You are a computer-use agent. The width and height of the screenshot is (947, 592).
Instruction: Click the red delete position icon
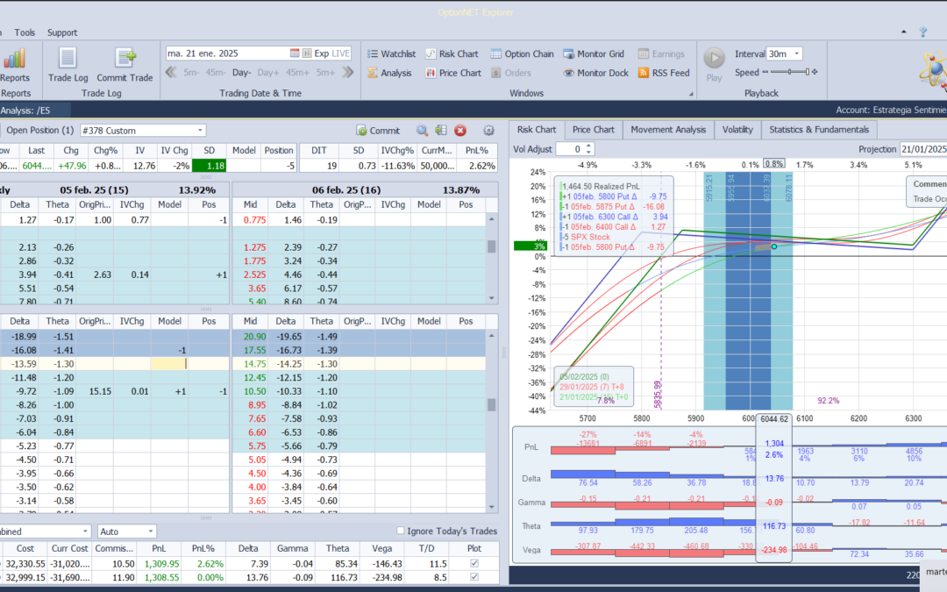[459, 131]
